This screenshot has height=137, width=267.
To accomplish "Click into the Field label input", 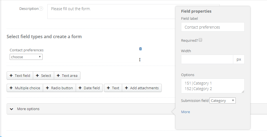I will [x=213, y=27].
